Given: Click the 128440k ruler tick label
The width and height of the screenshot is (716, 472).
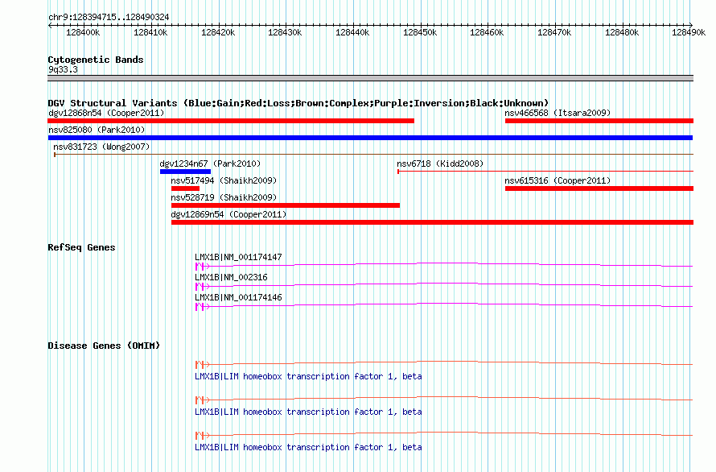Looking at the screenshot, I should (352, 32).
